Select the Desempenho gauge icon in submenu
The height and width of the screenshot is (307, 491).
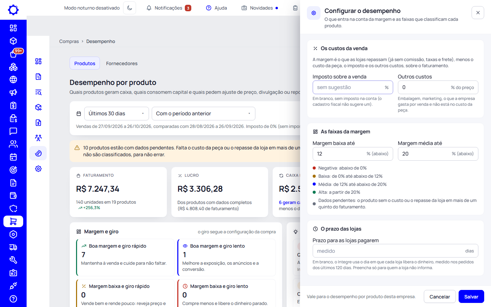(x=38, y=153)
